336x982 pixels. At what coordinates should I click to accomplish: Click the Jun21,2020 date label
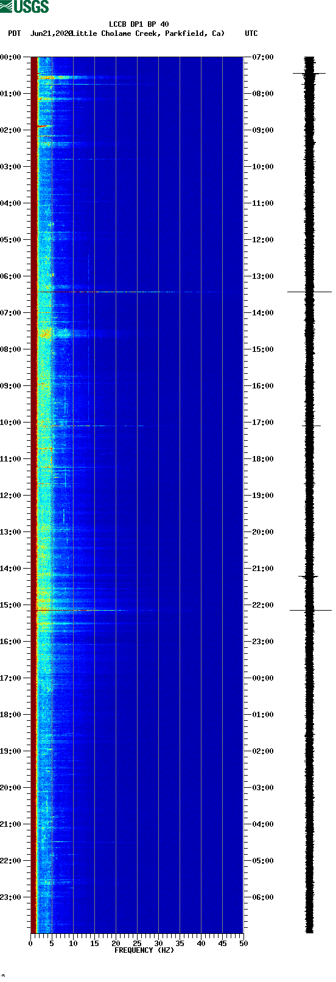click(51, 33)
